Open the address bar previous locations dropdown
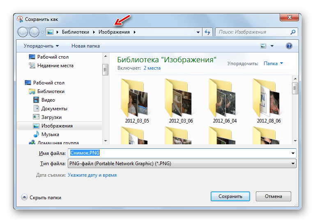The image size is (315, 223). point(198,32)
